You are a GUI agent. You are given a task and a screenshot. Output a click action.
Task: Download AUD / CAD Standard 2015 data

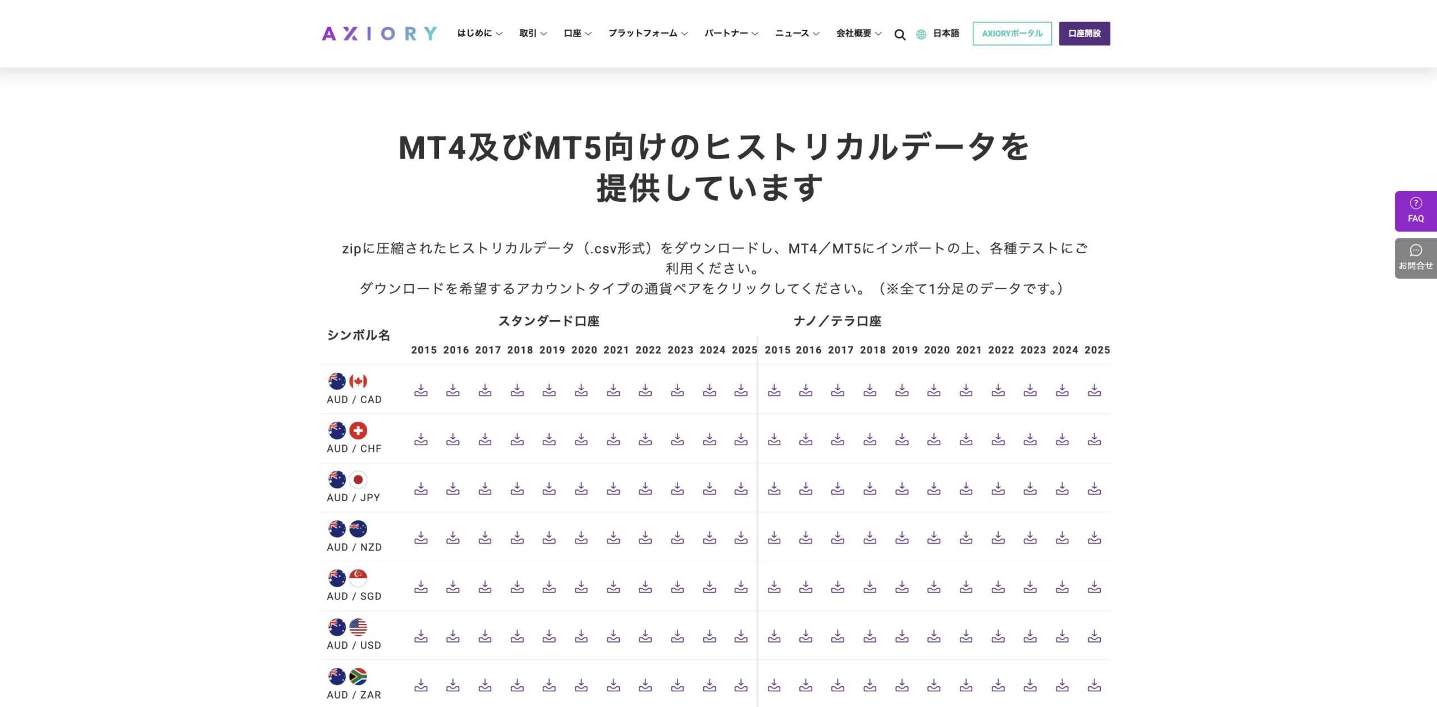pos(421,390)
